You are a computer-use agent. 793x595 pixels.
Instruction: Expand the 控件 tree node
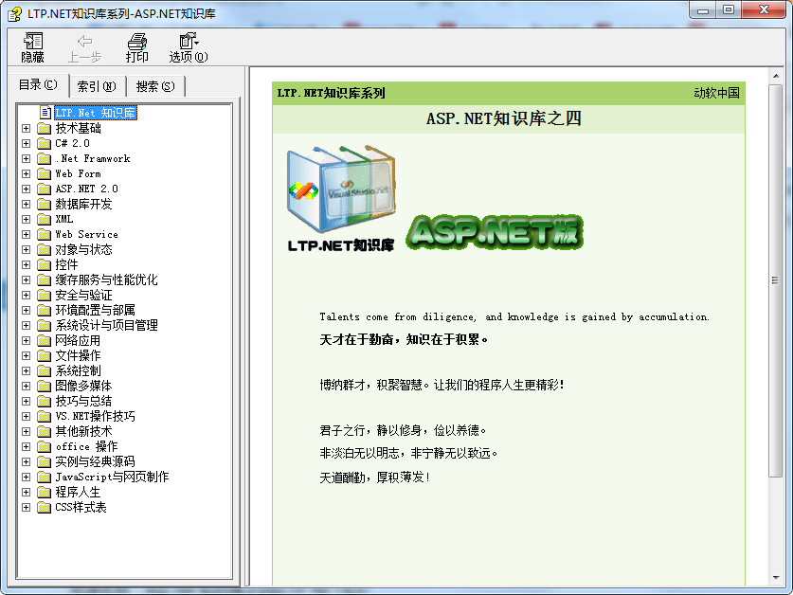(26, 264)
